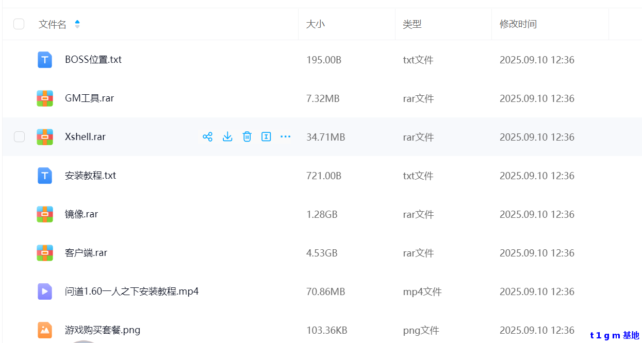
Task: Click the mp4 video file icon
Action: [x=45, y=291]
